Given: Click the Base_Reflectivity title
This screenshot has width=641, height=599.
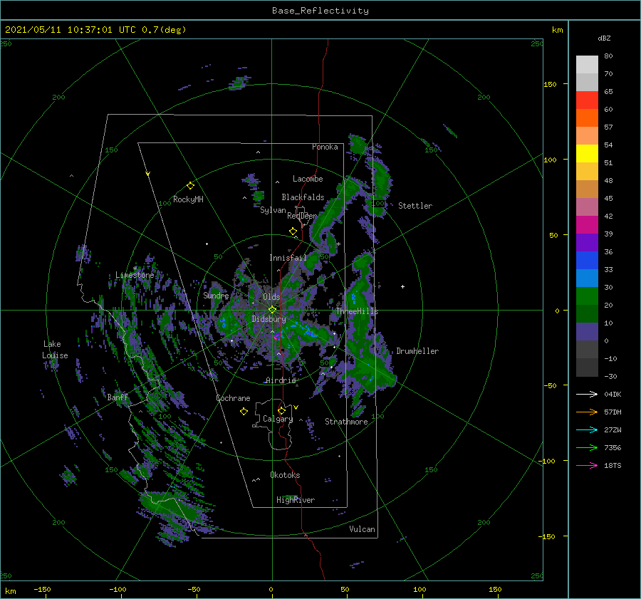Looking at the screenshot, I should pyautogui.click(x=320, y=11).
